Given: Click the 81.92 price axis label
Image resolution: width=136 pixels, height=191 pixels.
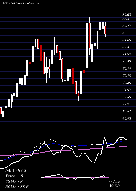Looking at the screenshot, I should (127, 54).
